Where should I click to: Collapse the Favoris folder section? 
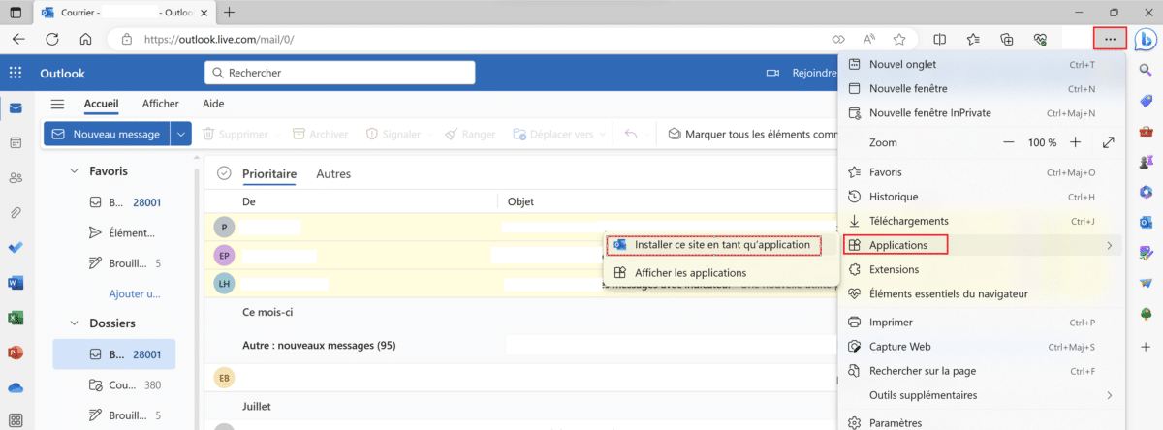(x=73, y=171)
